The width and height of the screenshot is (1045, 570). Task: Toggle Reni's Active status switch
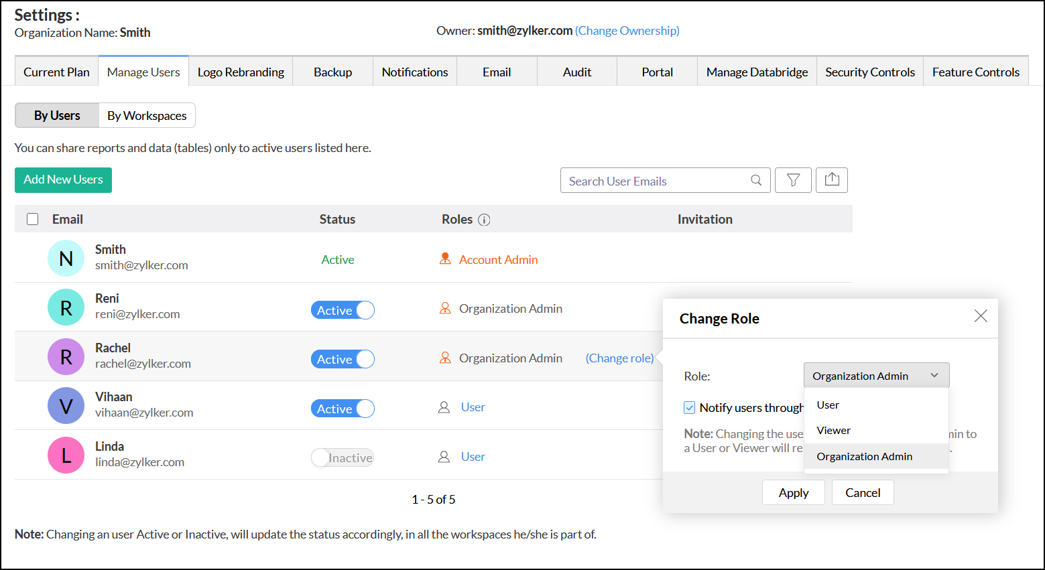pos(343,310)
